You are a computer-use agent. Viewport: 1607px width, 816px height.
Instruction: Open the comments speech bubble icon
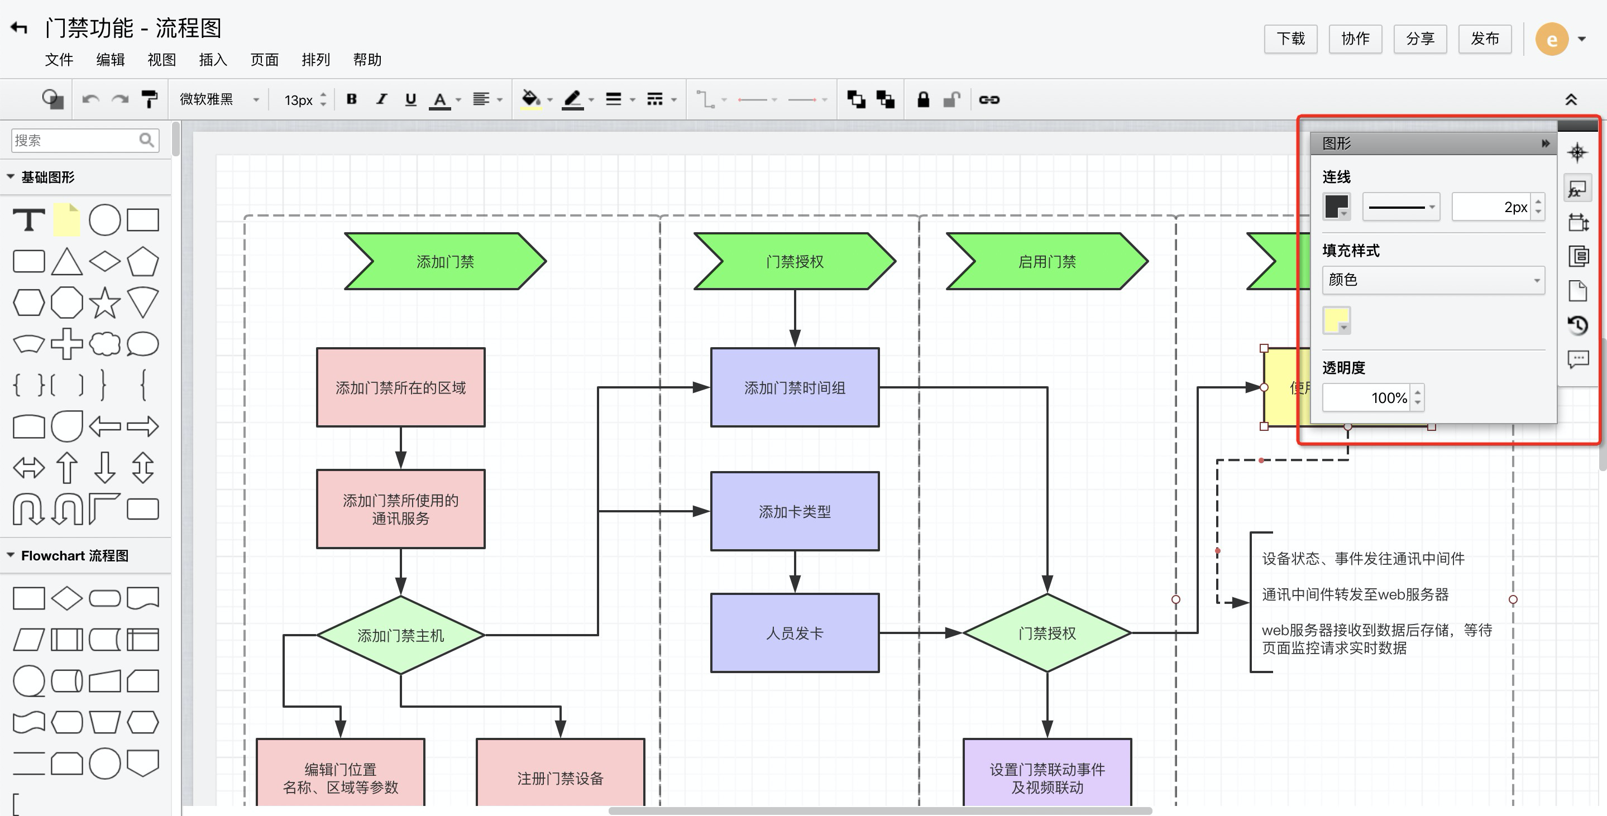point(1577,359)
